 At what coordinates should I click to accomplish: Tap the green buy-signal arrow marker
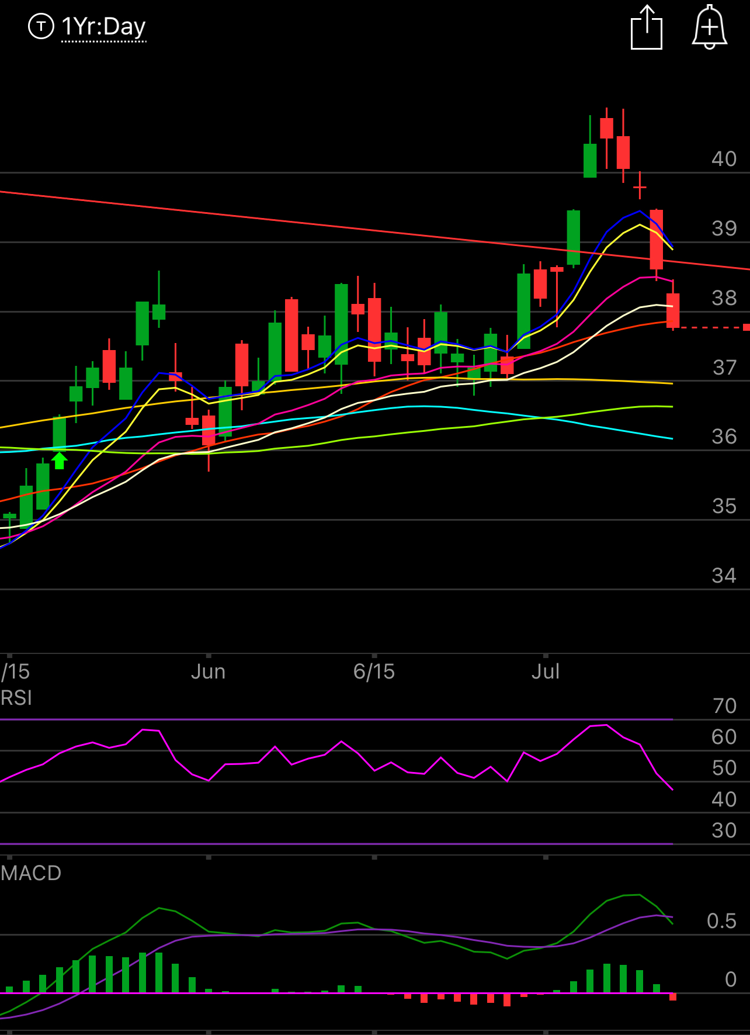coord(59,461)
